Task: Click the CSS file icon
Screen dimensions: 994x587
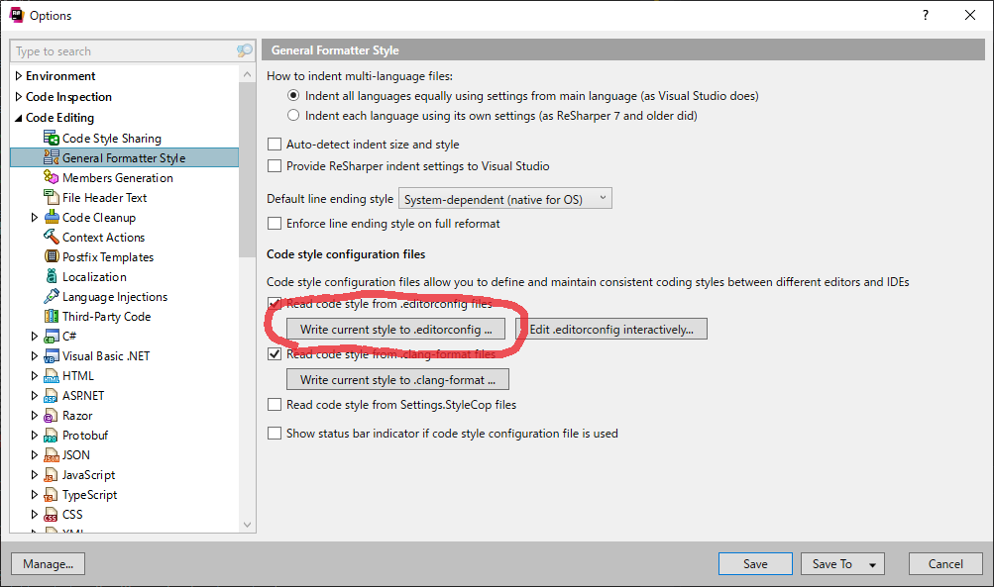Action: point(52,515)
